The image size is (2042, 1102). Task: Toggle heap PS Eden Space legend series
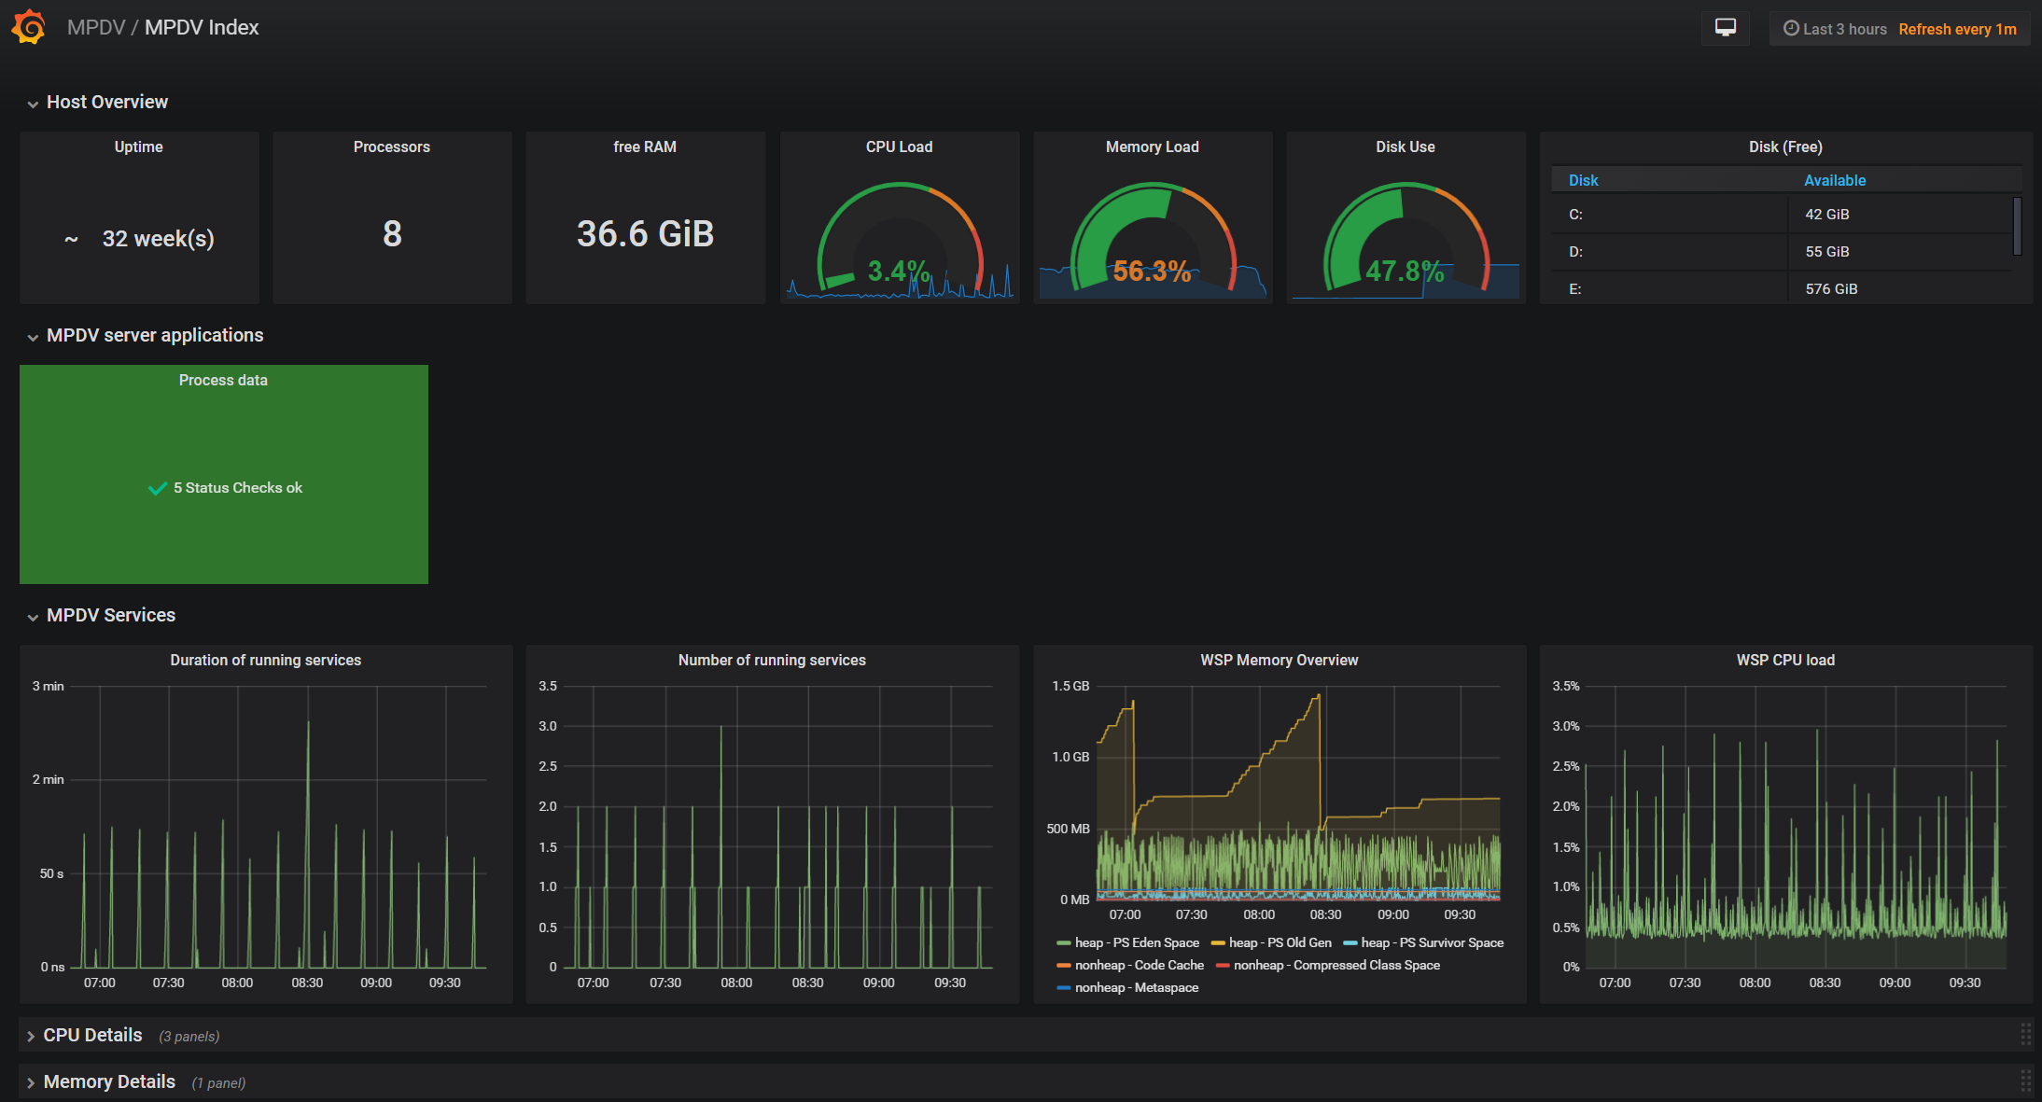pyautogui.click(x=1136, y=942)
